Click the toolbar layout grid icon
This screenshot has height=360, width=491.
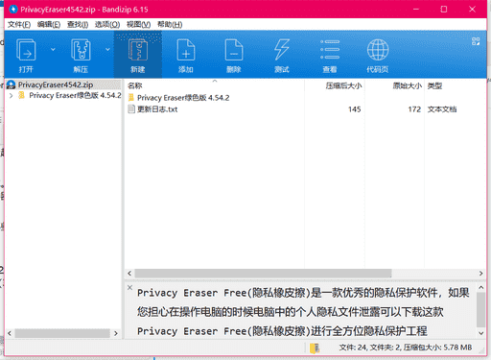pyautogui.click(x=476, y=41)
